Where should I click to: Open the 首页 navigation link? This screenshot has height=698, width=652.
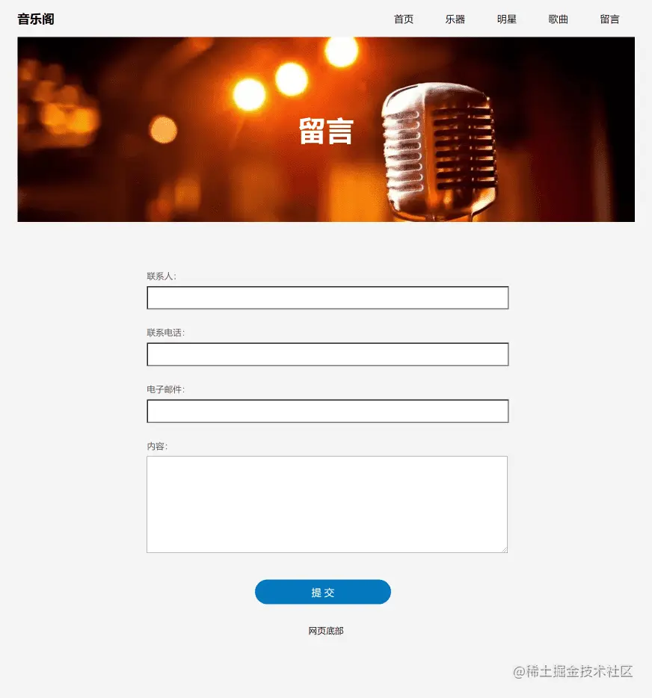point(404,19)
